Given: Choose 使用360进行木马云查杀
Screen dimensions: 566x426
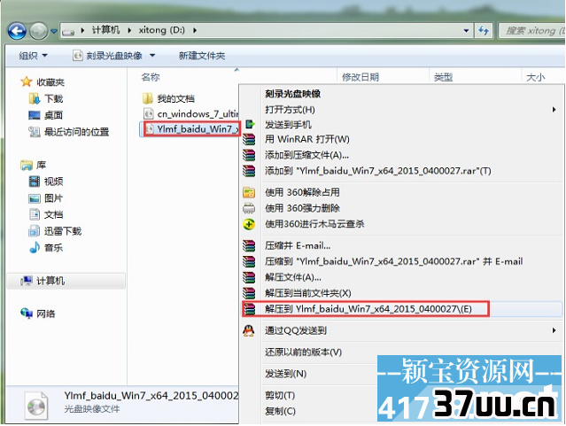Looking at the screenshot, I should 314,224.
